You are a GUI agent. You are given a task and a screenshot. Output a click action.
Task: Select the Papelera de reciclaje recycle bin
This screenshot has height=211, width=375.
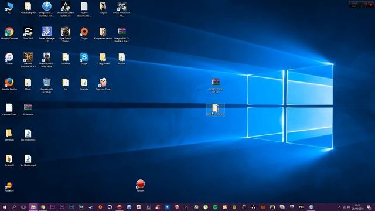47,86
